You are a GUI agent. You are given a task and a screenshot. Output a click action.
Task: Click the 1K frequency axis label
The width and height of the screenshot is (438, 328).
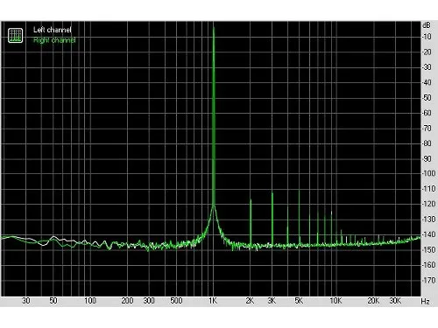click(x=213, y=301)
